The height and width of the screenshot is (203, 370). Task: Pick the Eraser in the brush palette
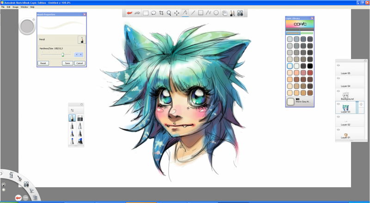coord(80,118)
